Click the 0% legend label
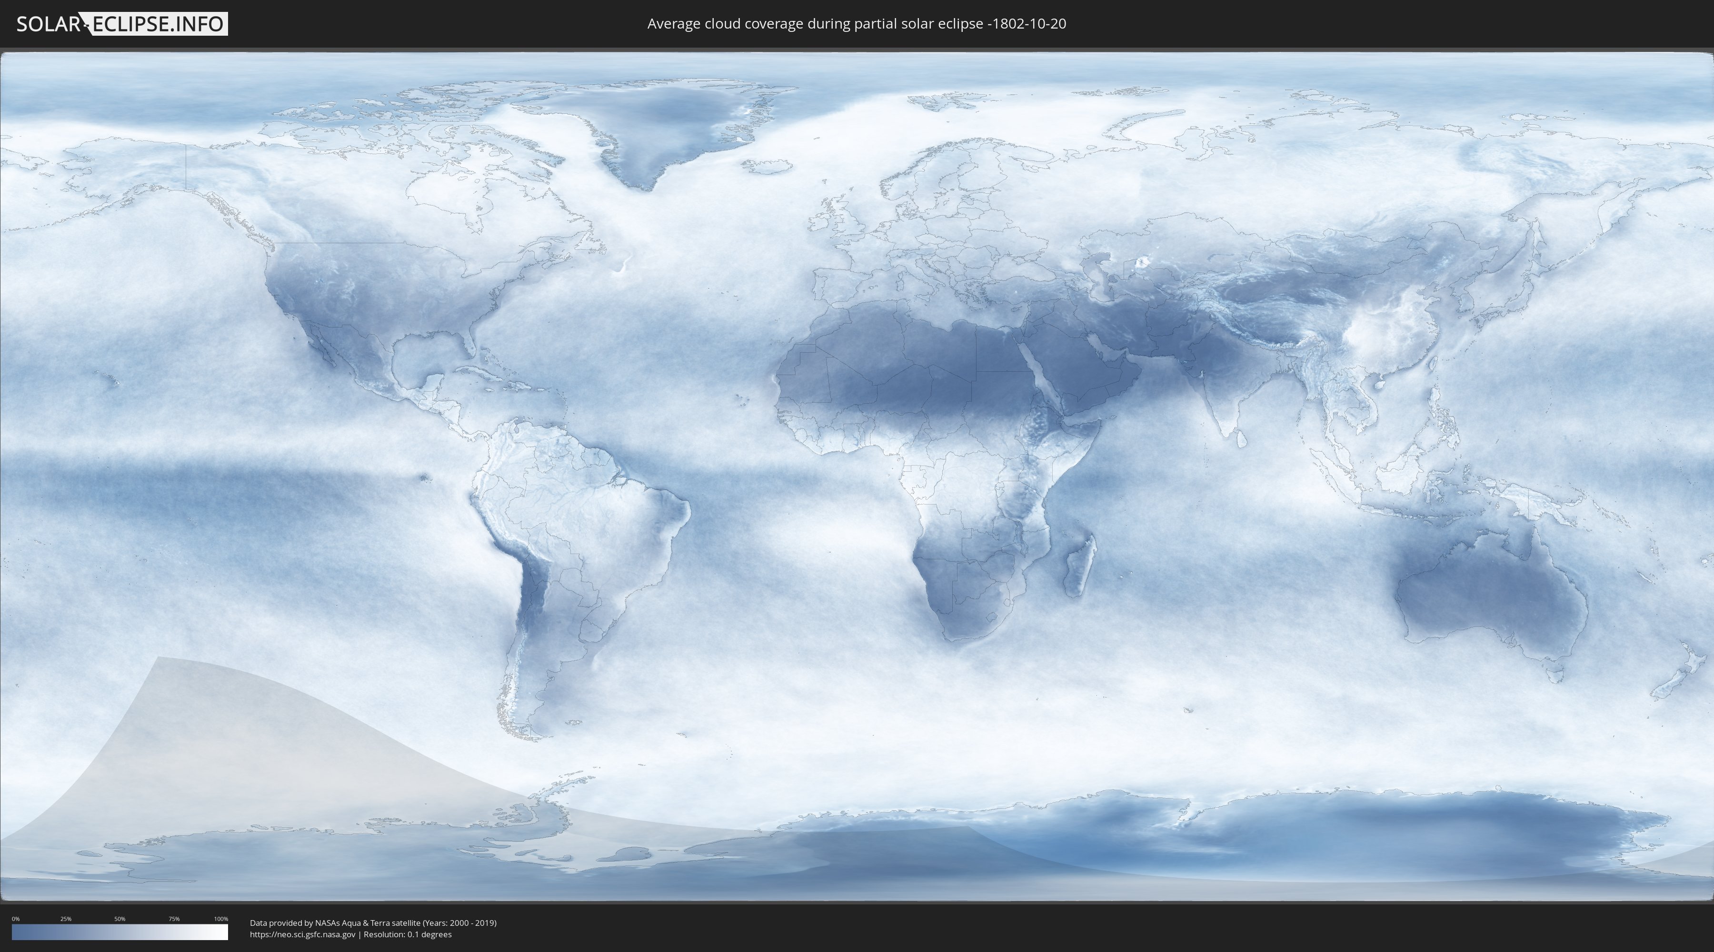 pyautogui.click(x=15, y=919)
